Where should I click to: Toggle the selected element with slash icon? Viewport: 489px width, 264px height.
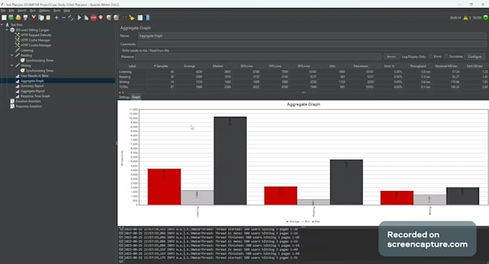pyautogui.click(x=70, y=18)
